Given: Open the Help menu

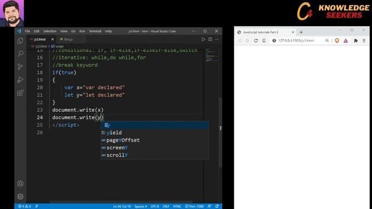Looking at the screenshot, I should coord(109,31).
